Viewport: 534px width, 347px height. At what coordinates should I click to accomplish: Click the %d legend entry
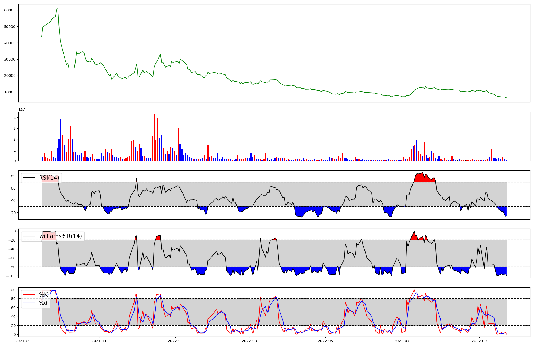[x=43, y=303]
